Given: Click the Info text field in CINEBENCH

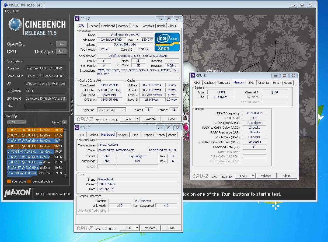Looking at the screenshot, I should 45,106.
